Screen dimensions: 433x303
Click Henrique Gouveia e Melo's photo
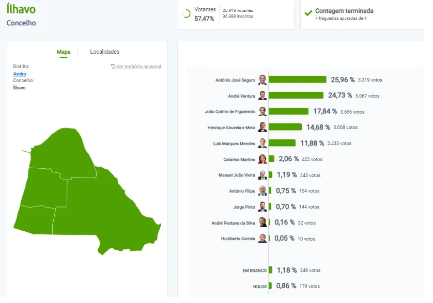pyautogui.click(x=262, y=127)
